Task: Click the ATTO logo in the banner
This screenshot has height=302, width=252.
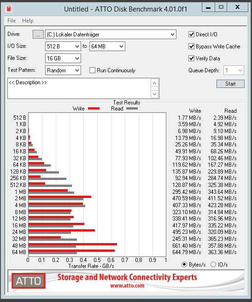Action: point(29,281)
